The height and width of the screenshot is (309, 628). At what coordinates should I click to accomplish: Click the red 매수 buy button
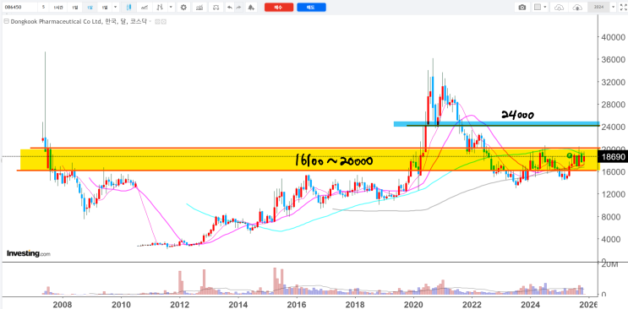(279, 8)
